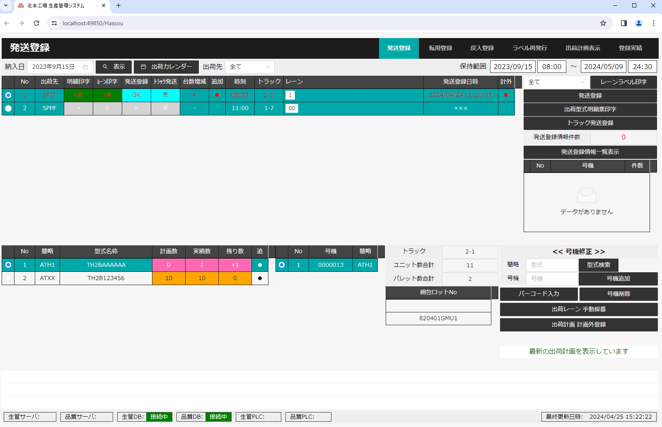Click the 号機 input field
This screenshot has width=662, height=427.
coord(552,279)
